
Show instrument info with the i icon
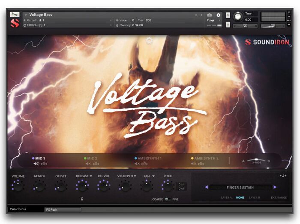pos(218,15)
